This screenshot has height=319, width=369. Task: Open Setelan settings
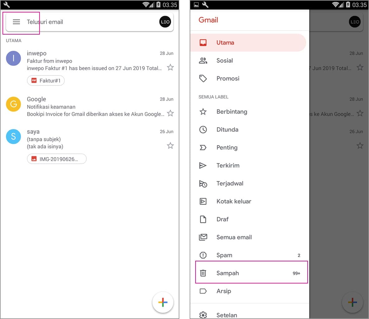point(227,315)
